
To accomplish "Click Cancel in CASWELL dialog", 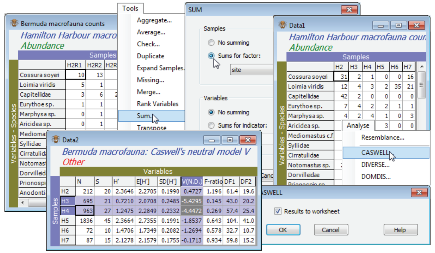I will (x=331, y=230).
